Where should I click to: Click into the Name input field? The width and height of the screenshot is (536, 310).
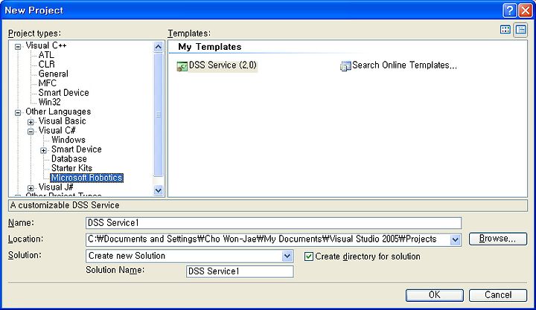click(x=273, y=223)
